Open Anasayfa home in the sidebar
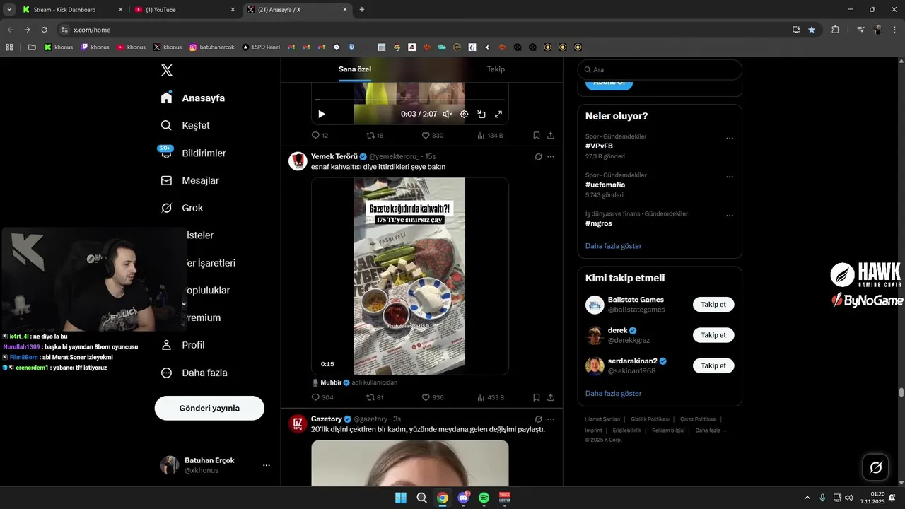Image resolution: width=905 pixels, height=509 pixels. [x=193, y=98]
